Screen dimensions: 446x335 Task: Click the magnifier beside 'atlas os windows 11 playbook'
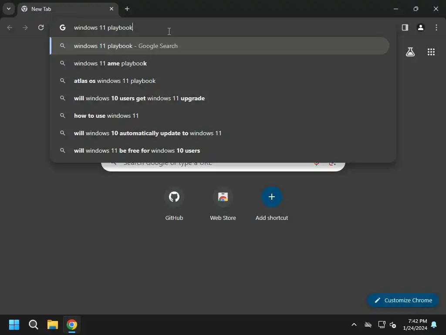63,81
